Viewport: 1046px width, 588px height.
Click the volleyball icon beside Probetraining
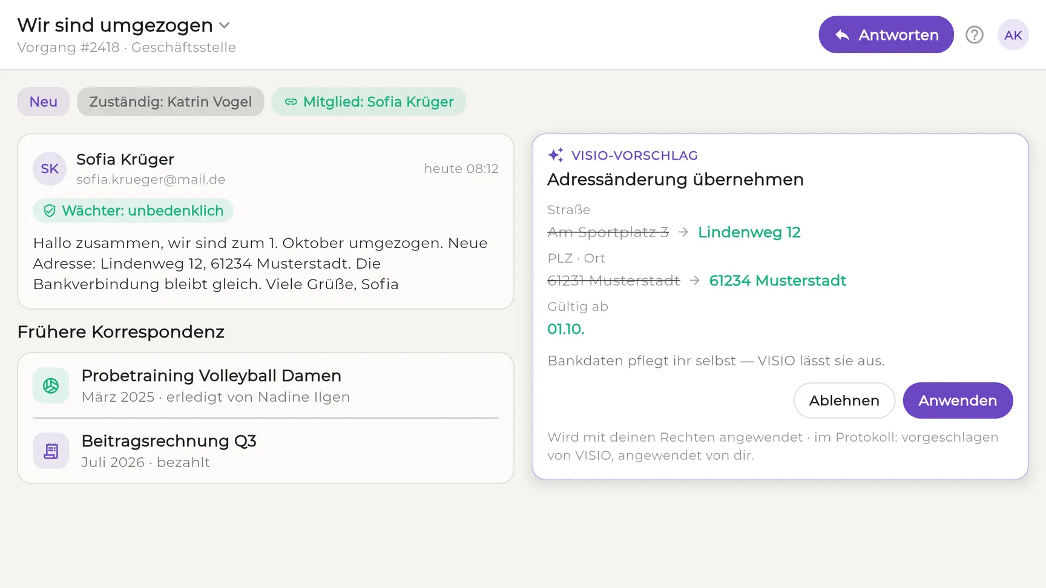coord(51,385)
